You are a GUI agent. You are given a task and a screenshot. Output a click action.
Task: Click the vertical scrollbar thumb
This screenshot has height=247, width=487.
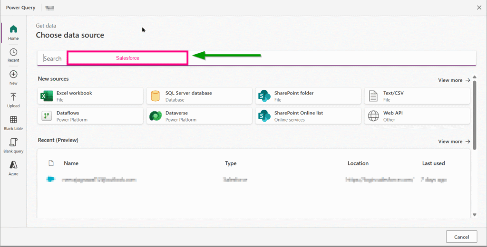475,115
